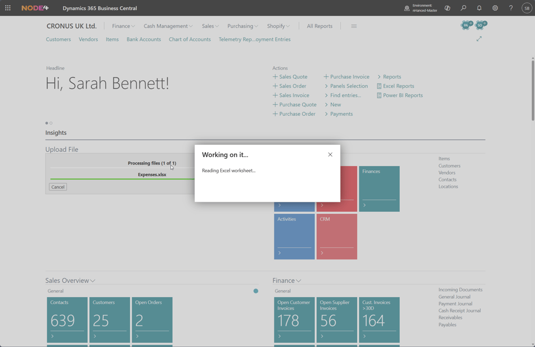Open Bank Accounts navigation link
The height and width of the screenshot is (347, 535).
click(x=144, y=39)
